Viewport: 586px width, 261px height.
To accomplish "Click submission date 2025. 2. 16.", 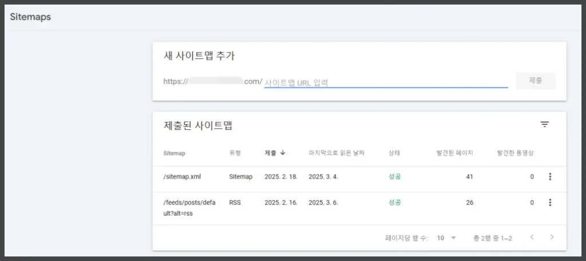I will coord(281,203).
